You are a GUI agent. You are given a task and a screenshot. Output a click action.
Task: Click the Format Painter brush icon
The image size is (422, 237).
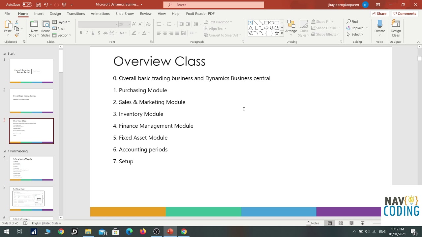tap(16, 35)
